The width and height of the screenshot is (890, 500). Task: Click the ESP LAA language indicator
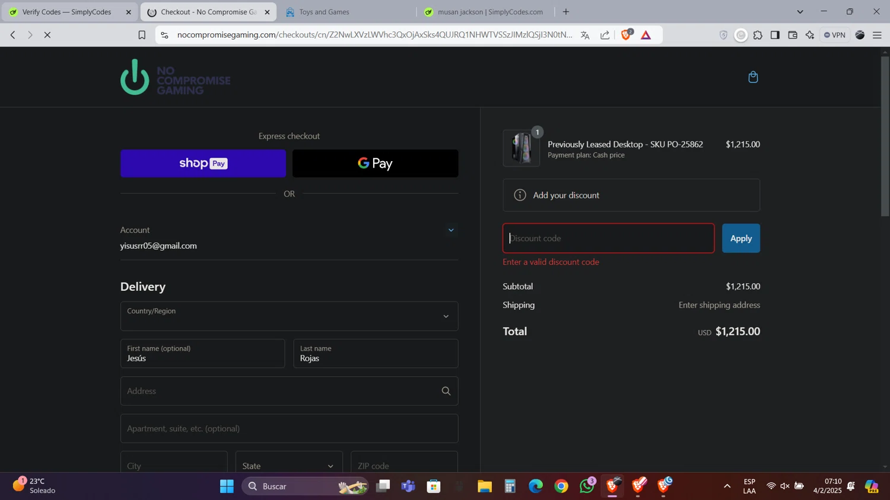click(x=749, y=486)
